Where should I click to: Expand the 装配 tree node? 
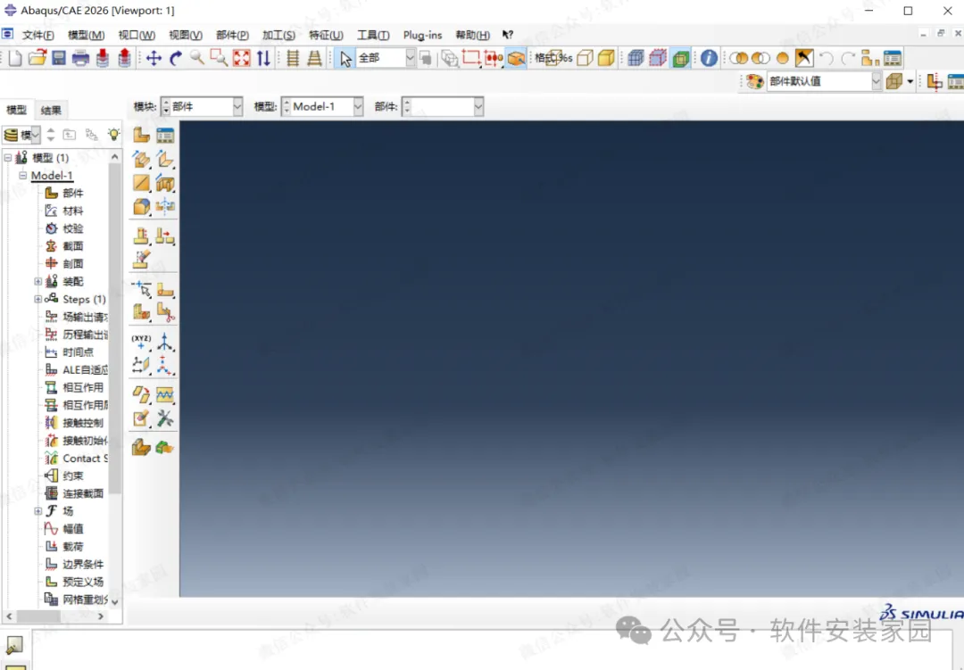click(38, 282)
